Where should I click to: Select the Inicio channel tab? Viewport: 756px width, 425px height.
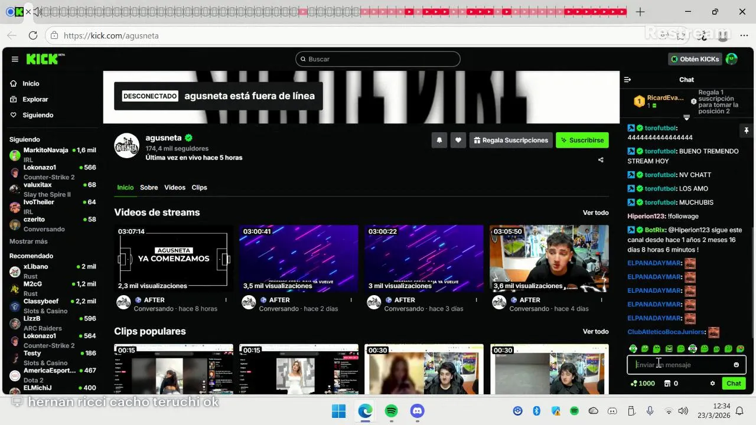point(125,187)
